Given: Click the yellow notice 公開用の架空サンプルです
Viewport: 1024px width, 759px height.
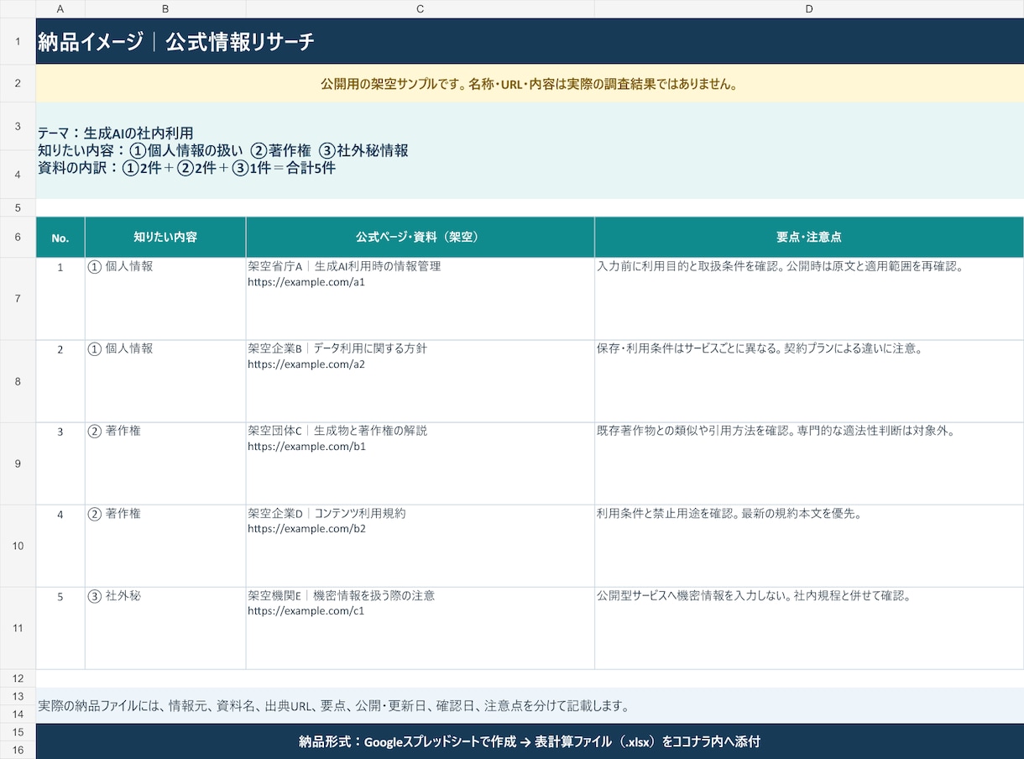Looking at the screenshot, I should pos(530,84).
